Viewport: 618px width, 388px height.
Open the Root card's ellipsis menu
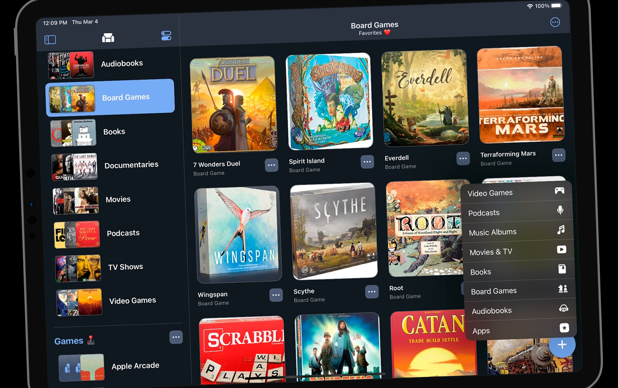pos(462,288)
